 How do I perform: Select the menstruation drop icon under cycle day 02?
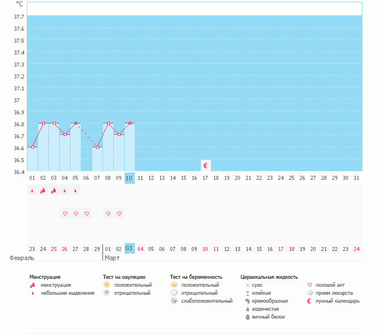pos(43,191)
